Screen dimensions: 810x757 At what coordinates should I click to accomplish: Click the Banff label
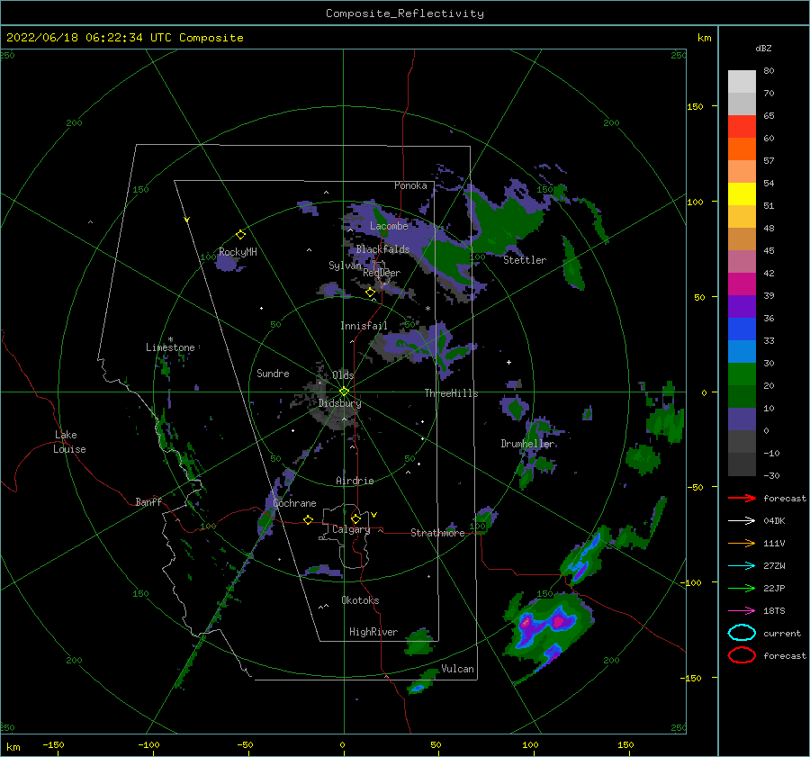click(x=148, y=501)
